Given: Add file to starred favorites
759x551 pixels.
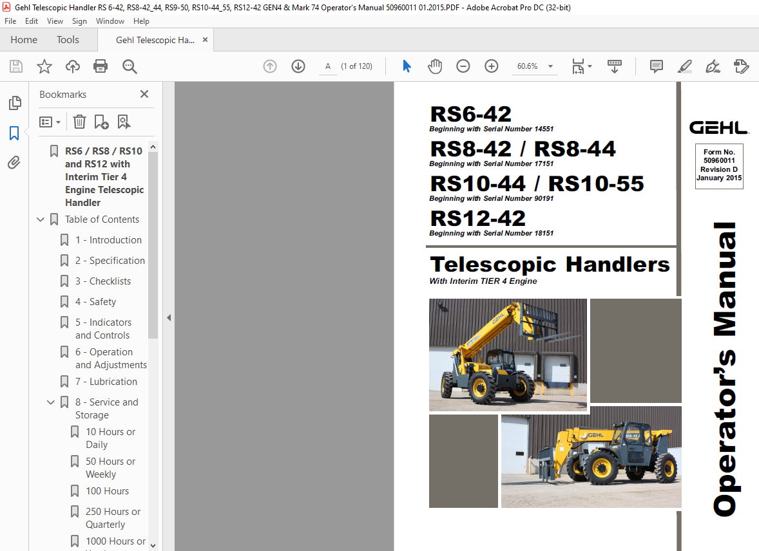Looking at the screenshot, I should pyautogui.click(x=44, y=66).
